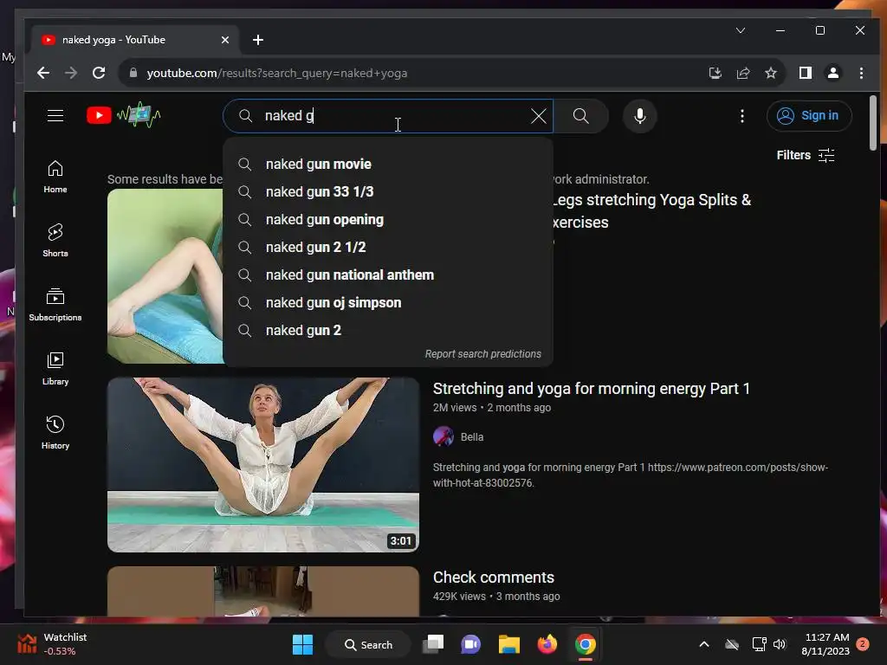
Task: Select suggestion 'naked gun opening'
Action: (x=388, y=219)
